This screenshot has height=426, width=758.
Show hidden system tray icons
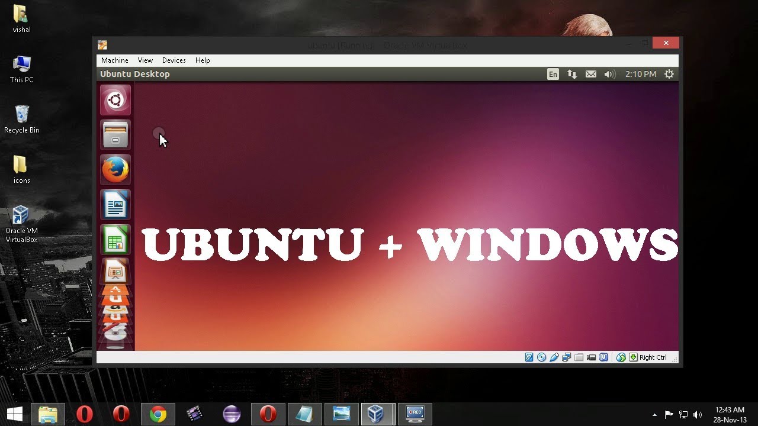[654, 415]
